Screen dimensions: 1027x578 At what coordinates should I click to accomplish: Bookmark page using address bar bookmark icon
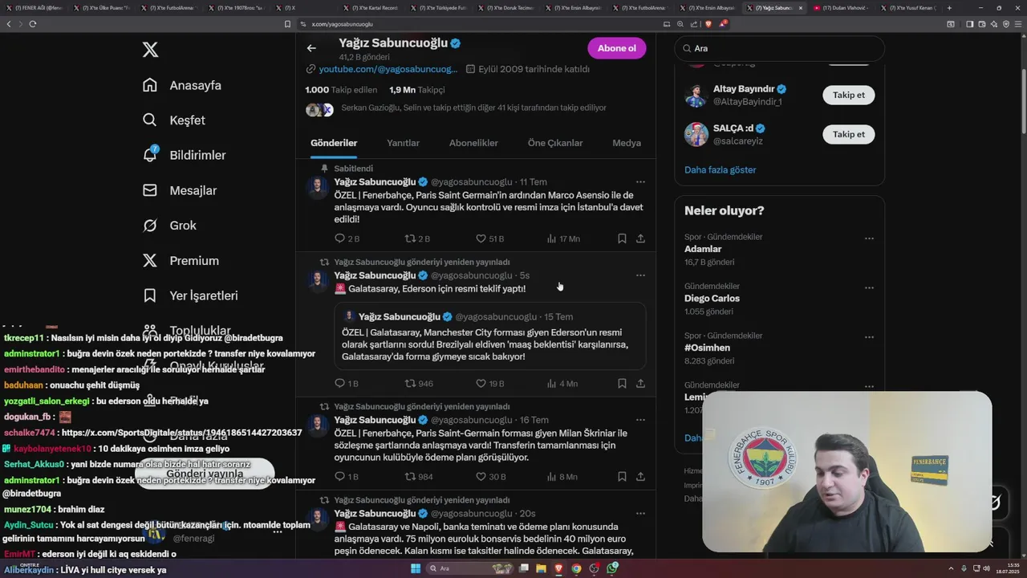(x=287, y=24)
